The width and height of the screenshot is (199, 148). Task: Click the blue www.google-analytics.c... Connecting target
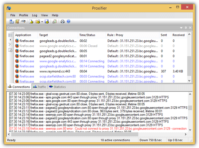click(58, 61)
